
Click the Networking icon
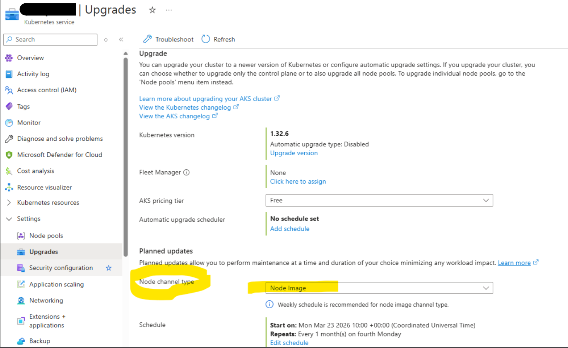(x=21, y=300)
